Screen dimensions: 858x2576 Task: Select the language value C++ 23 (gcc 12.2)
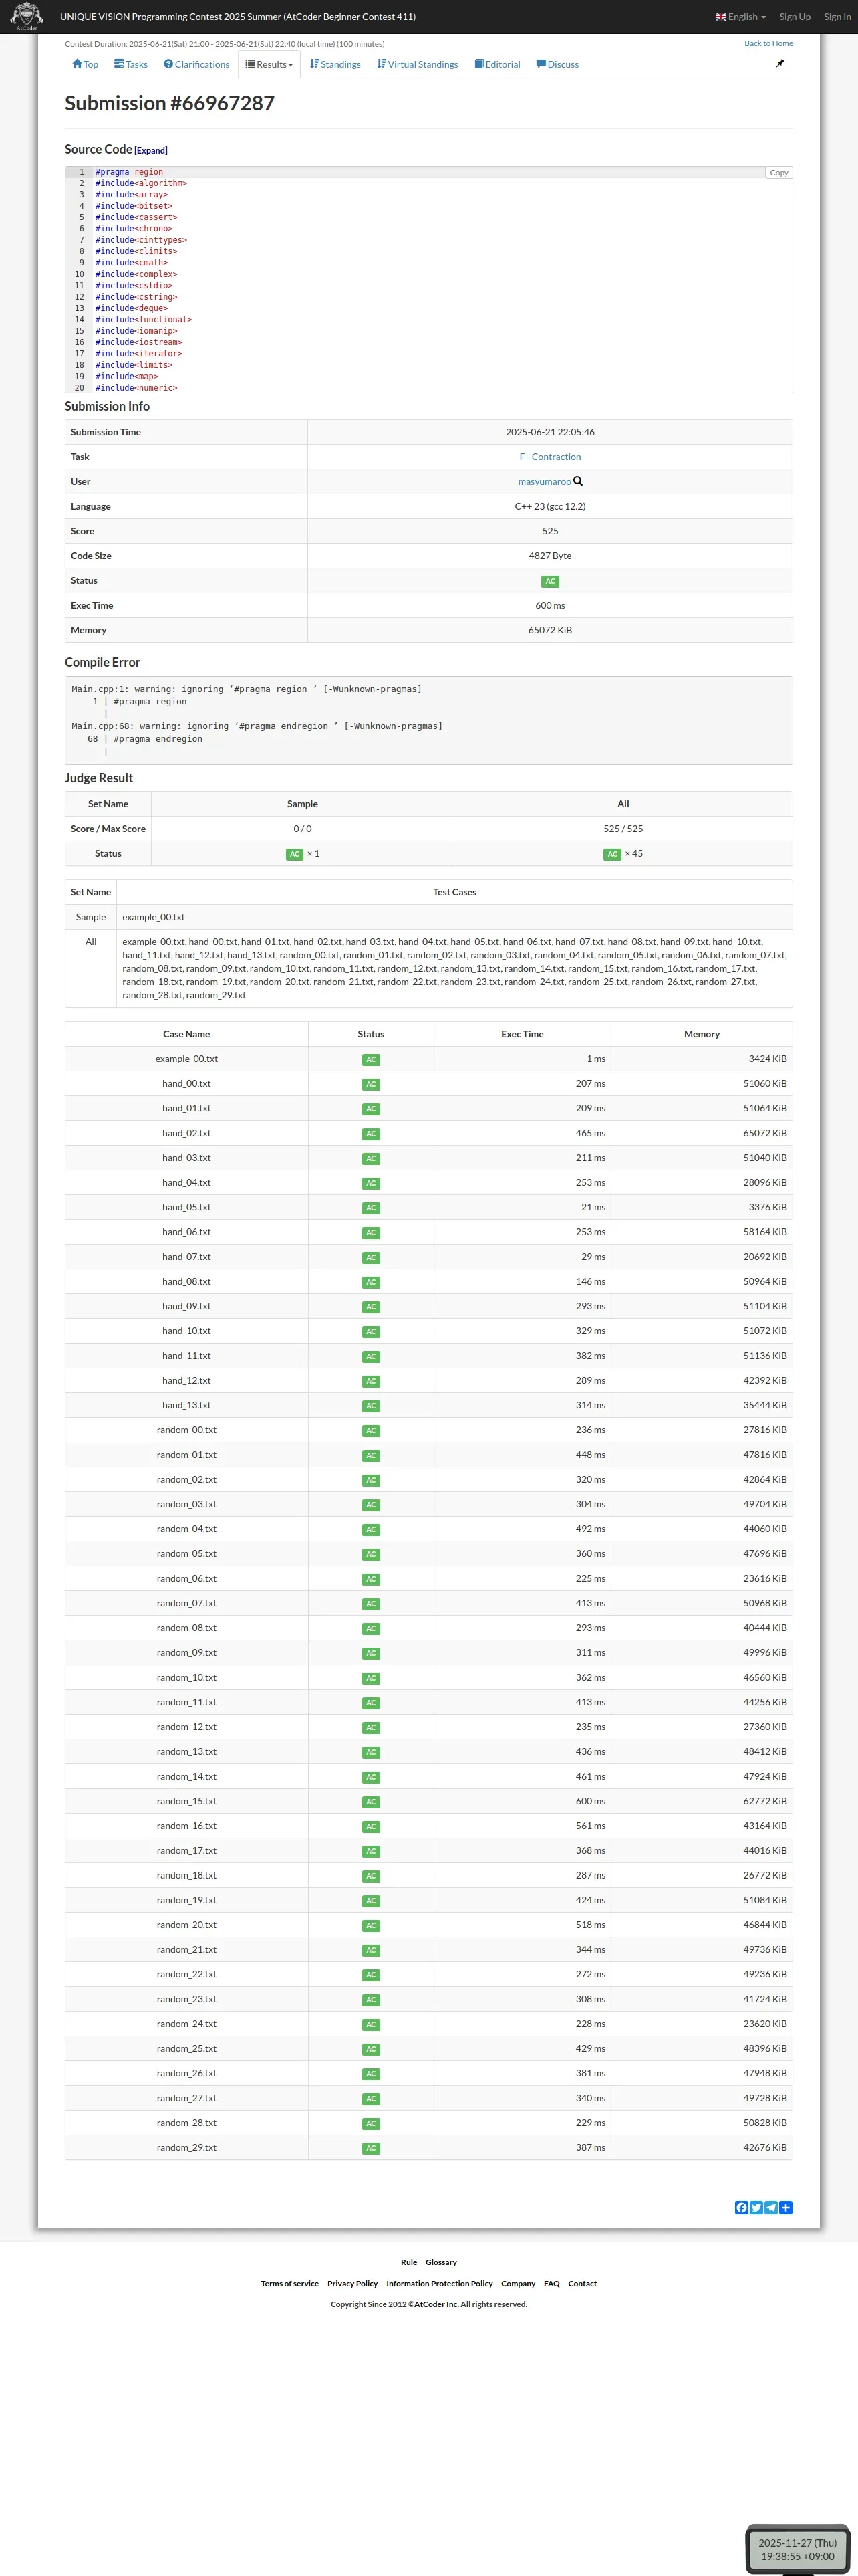click(551, 506)
